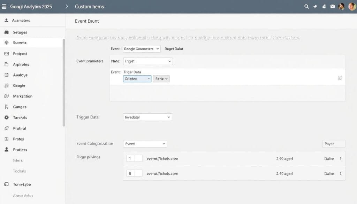Toggle the box beside the 0 field
This screenshot has height=204, width=357.
[x=138, y=173]
